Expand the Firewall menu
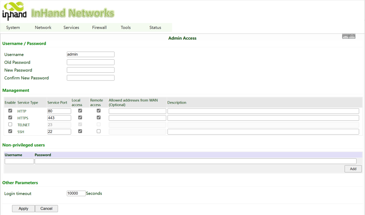This screenshot has height=215, width=365. coord(99,28)
